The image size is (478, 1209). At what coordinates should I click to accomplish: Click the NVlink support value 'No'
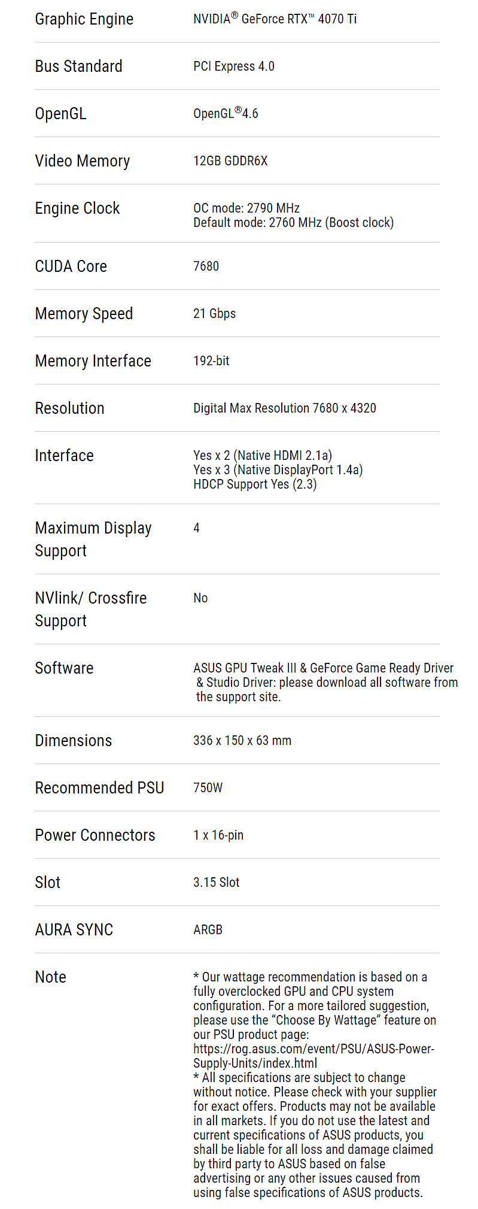200,598
